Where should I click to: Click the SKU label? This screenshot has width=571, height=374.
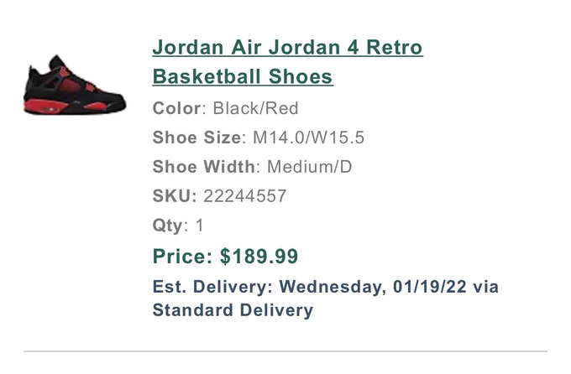point(175,196)
